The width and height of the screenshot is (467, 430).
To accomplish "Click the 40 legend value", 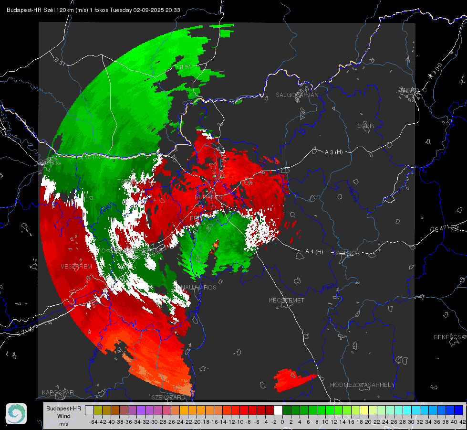I will (x=454, y=422).
